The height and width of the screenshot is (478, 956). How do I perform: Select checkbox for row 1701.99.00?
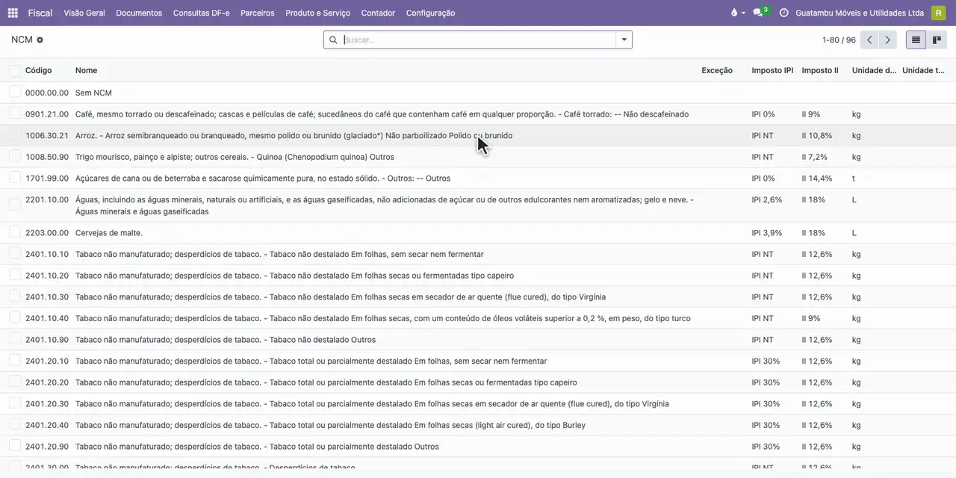15,178
